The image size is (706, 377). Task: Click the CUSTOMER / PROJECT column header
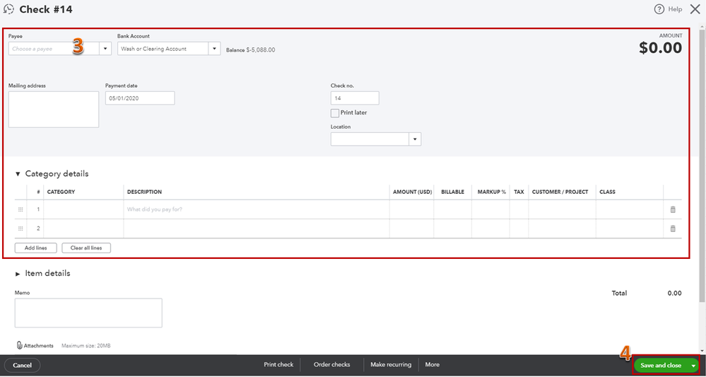pyautogui.click(x=560, y=192)
